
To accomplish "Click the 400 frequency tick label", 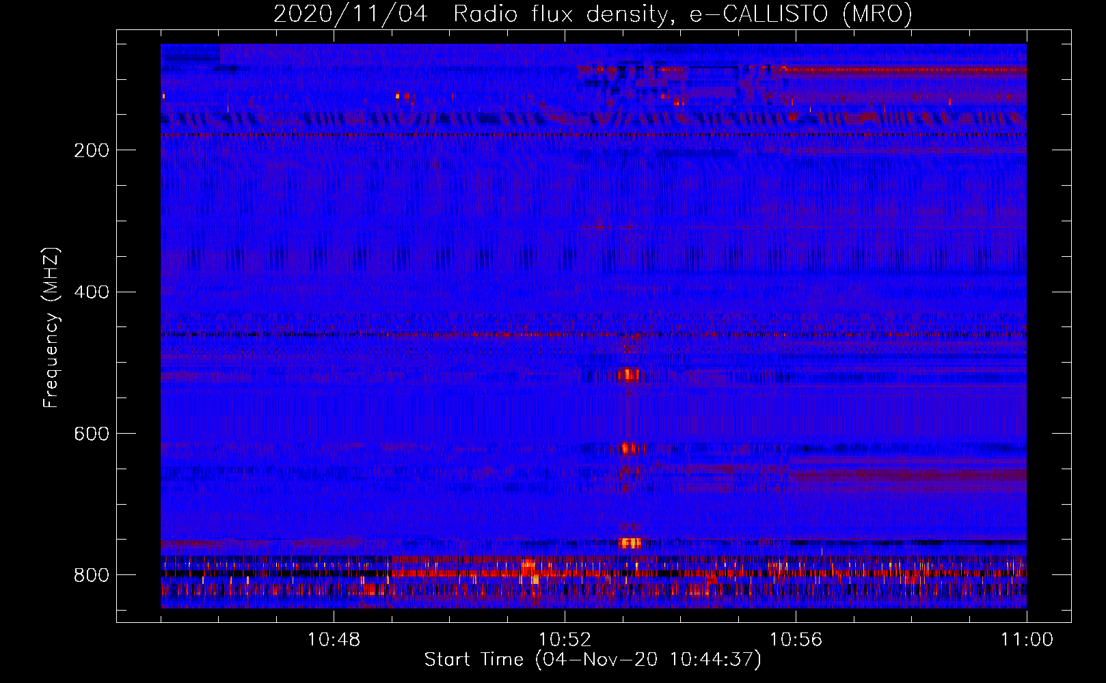I will [x=91, y=292].
